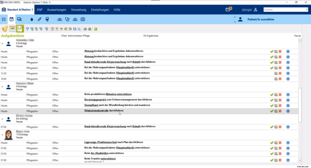The image size is (311, 168).
Task: Click the yellow bell reminder icon
Action: click(x=5, y=29)
